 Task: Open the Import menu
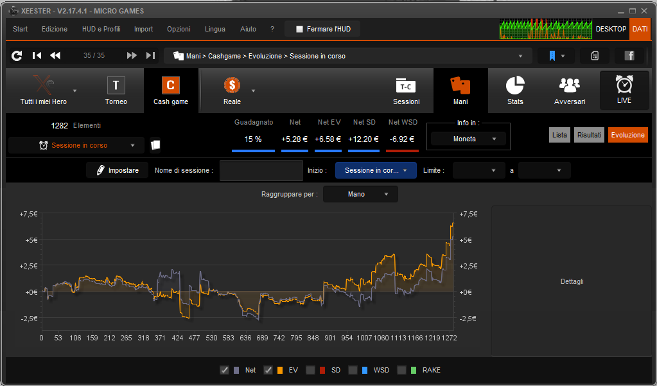click(143, 29)
